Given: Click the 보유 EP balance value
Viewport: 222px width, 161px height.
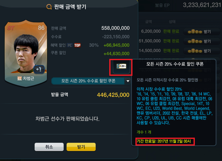Looking at the screenshot, I should 202,5.
